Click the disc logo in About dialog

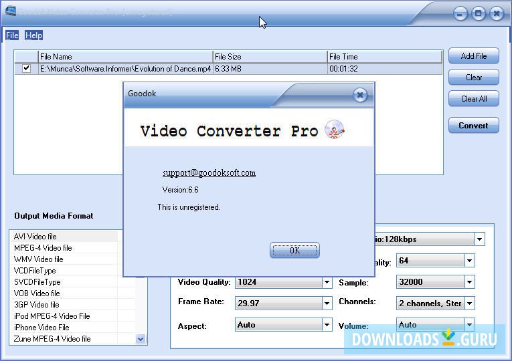pos(335,130)
